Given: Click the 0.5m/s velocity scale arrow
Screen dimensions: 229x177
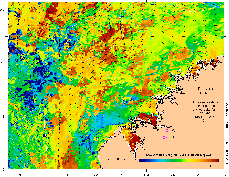Looking at the screenshot, I should click(x=201, y=121).
